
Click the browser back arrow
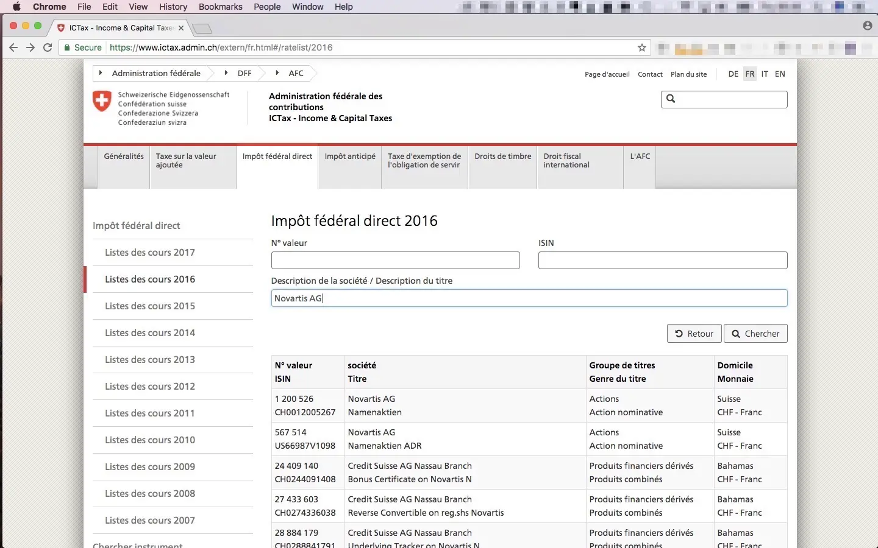[13, 47]
